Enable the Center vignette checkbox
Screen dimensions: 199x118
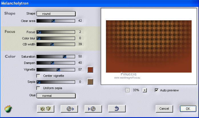(38, 76)
